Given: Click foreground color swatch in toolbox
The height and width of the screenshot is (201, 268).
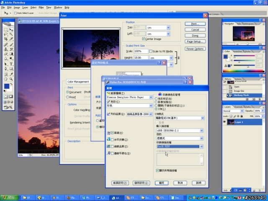Looking at the screenshot, I should tap(7, 86).
